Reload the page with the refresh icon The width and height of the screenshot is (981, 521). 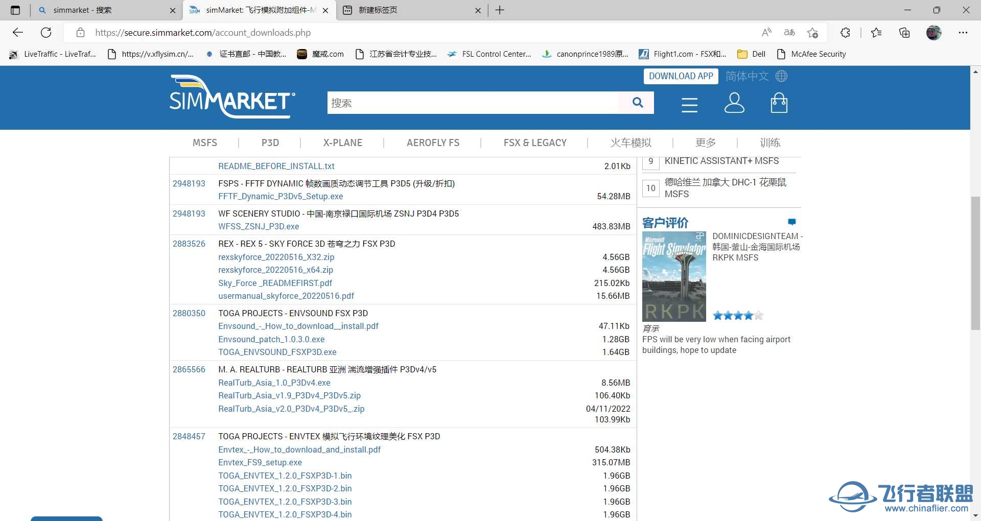(x=46, y=33)
